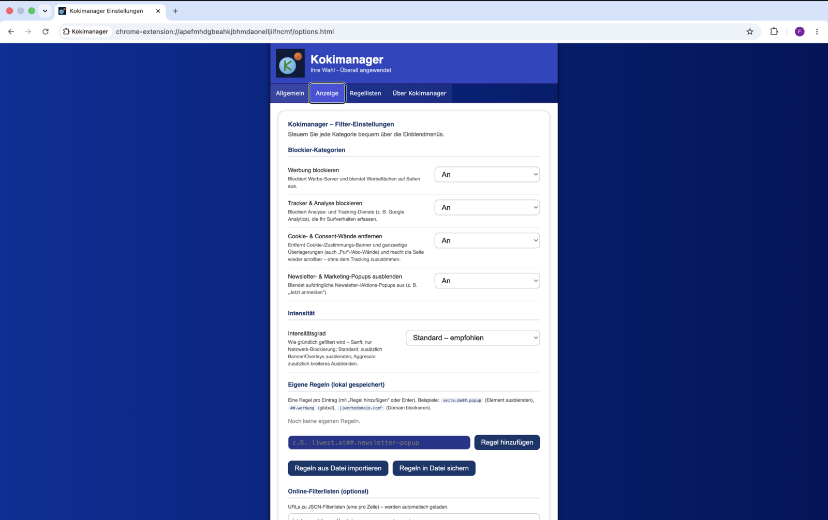Click the Eigene Regeln (lokal gespeichert) heading
Image resolution: width=828 pixels, height=520 pixels.
pos(336,385)
